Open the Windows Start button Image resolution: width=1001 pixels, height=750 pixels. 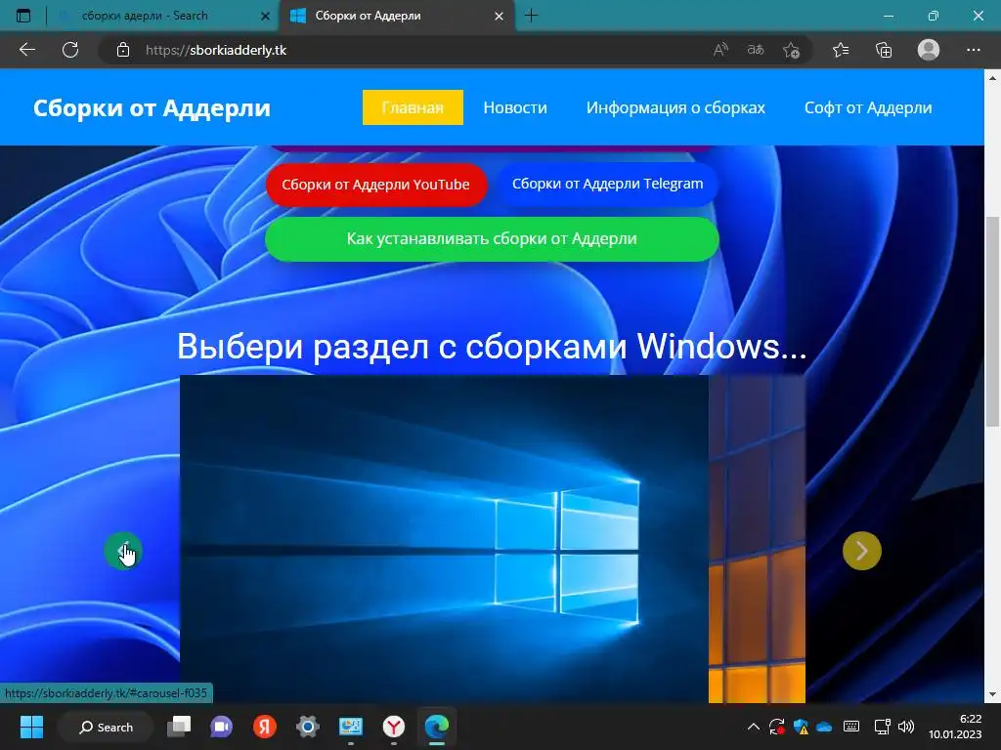(x=31, y=727)
